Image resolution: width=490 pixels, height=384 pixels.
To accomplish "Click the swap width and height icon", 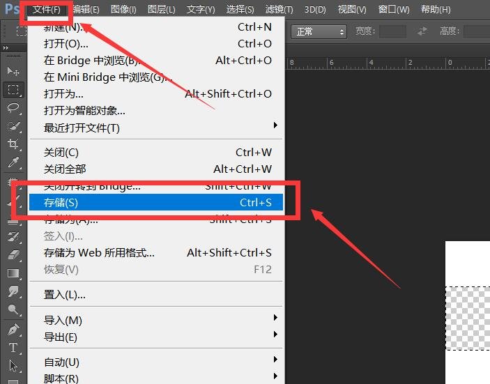I will pyautogui.click(x=422, y=31).
